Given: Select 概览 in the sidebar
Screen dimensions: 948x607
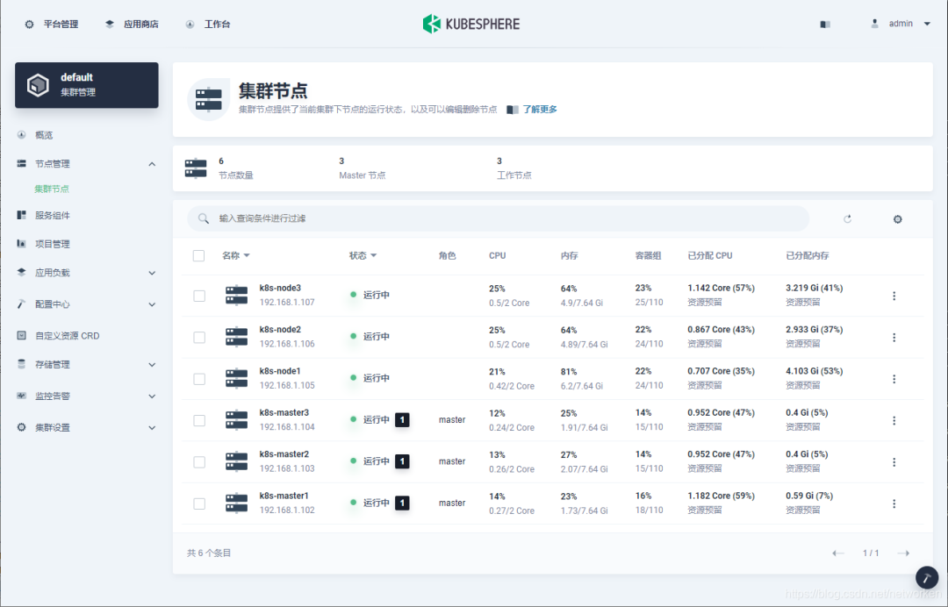Looking at the screenshot, I should (44, 135).
